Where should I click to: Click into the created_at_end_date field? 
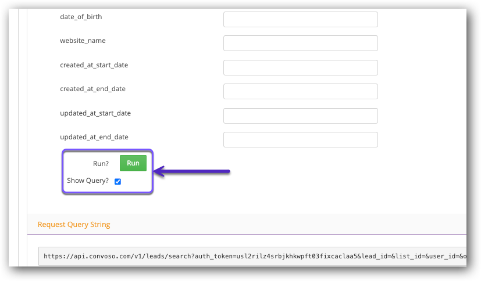(300, 91)
